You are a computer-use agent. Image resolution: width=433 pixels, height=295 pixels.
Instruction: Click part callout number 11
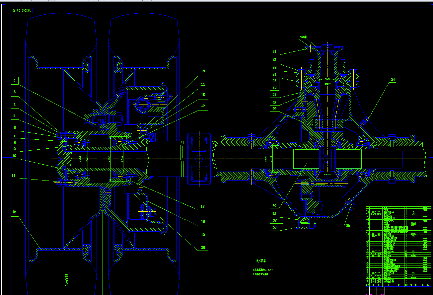(x=14, y=175)
